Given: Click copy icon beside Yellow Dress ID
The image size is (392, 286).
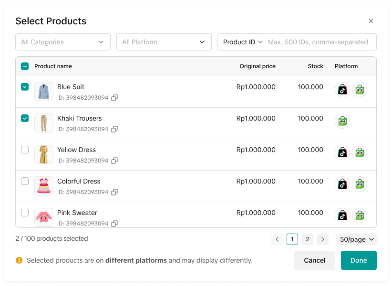Looking at the screenshot, I should [x=114, y=161].
